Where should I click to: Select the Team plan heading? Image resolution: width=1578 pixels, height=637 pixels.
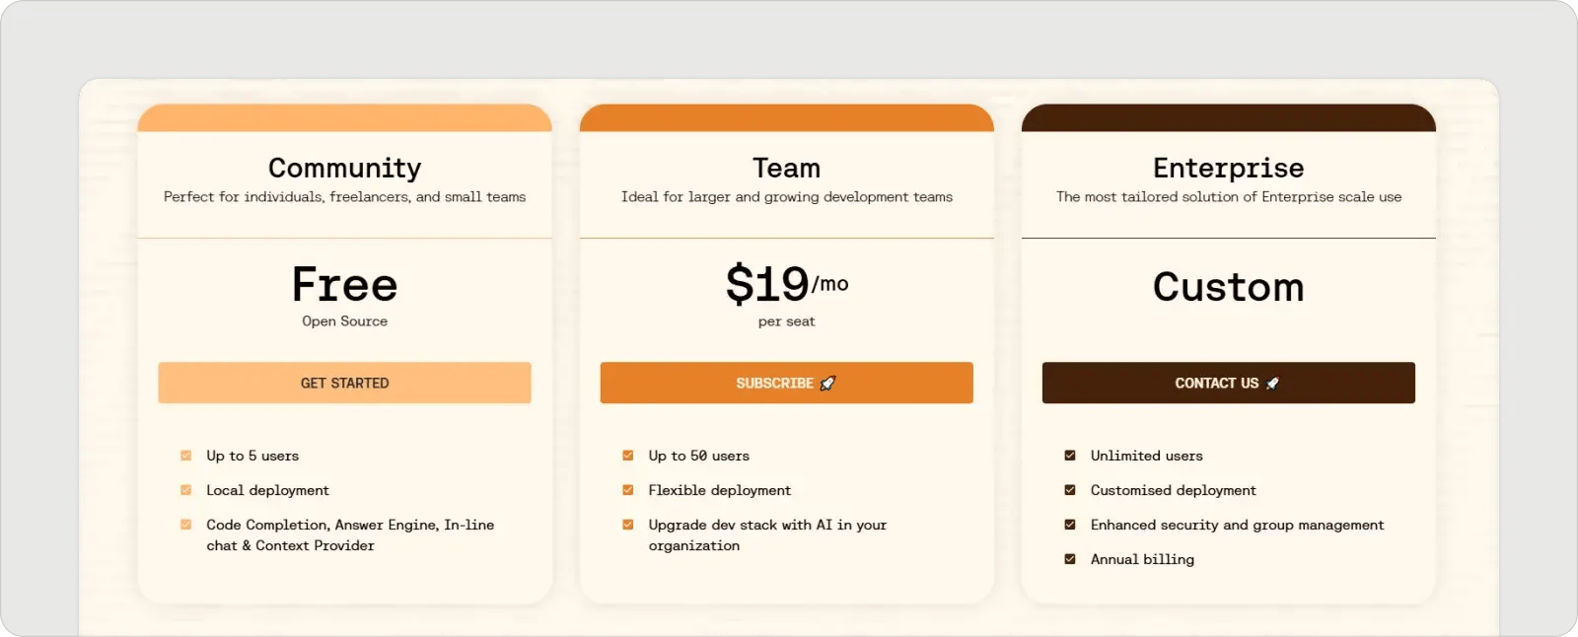point(786,168)
